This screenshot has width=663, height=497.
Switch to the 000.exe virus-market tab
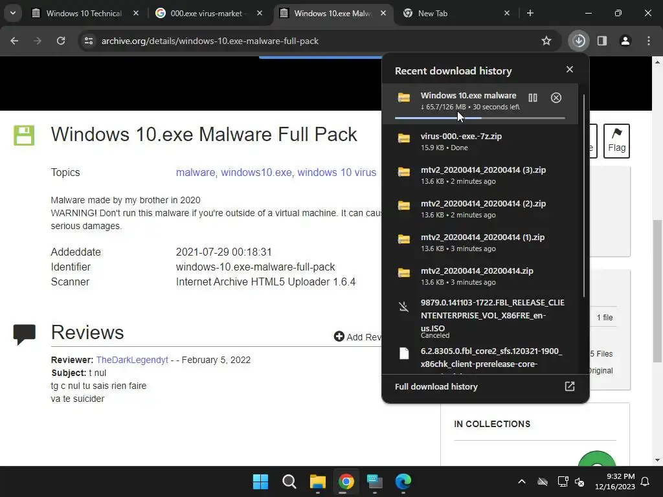pos(206,14)
